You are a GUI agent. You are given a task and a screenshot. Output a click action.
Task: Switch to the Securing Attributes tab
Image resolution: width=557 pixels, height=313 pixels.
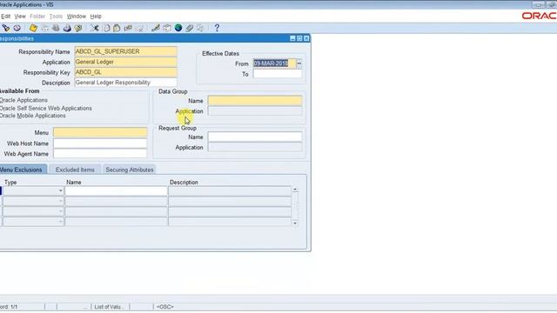coord(130,170)
